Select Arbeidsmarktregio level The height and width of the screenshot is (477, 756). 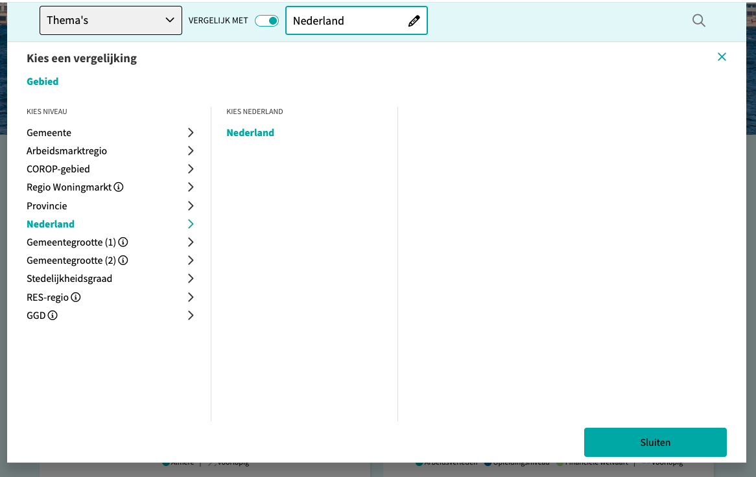pyautogui.click(x=67, y=151)
